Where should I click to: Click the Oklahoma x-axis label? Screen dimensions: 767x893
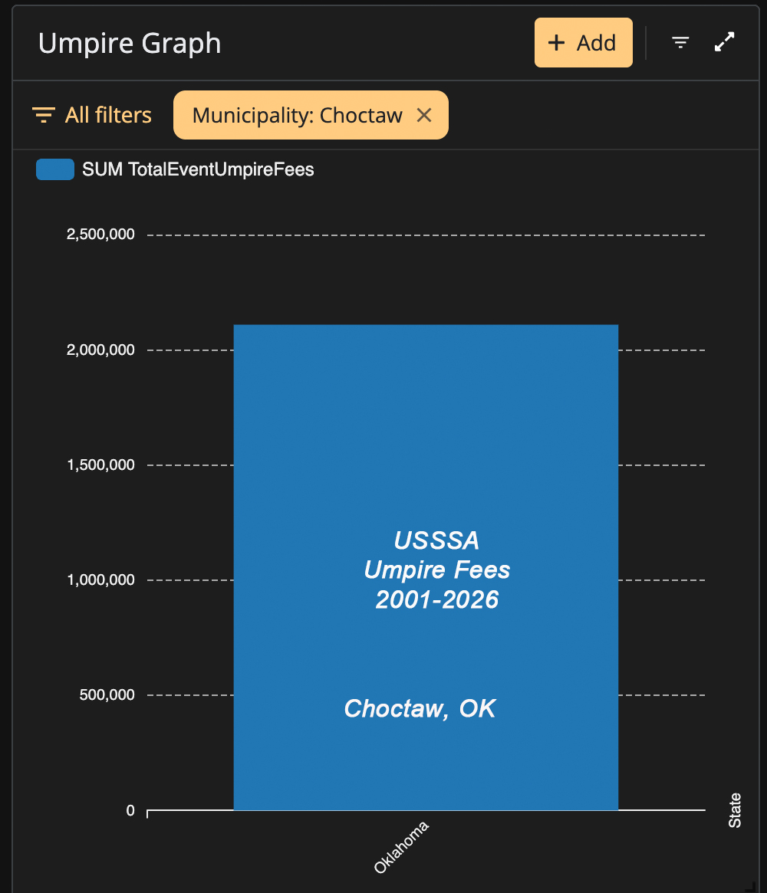coord(401,848)
